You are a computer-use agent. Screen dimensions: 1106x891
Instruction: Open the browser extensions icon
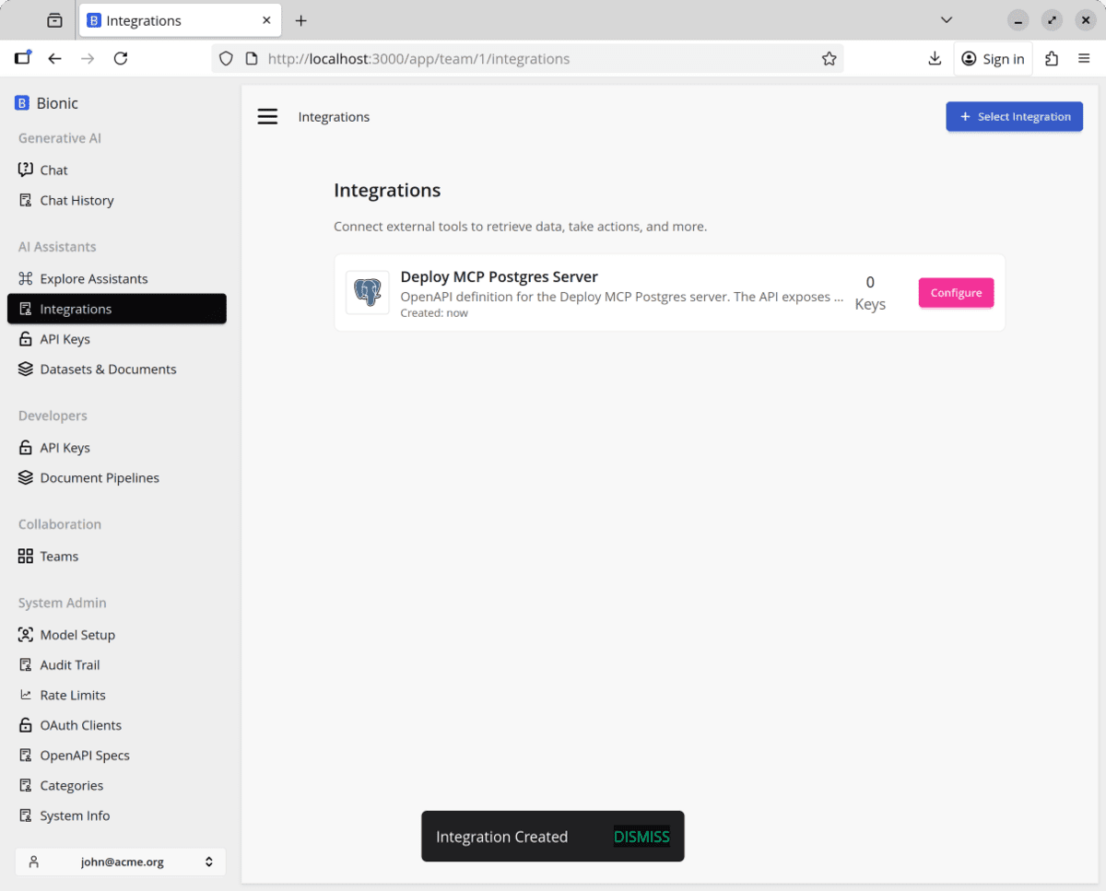click(1052, 59)
